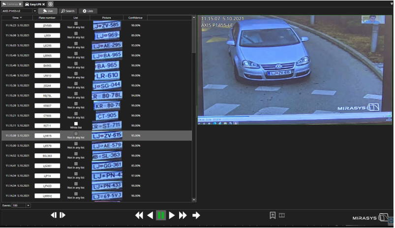Click the Search button
Image resolution: width=395 pixels, height=228 pixels.
tap(68, 10)
